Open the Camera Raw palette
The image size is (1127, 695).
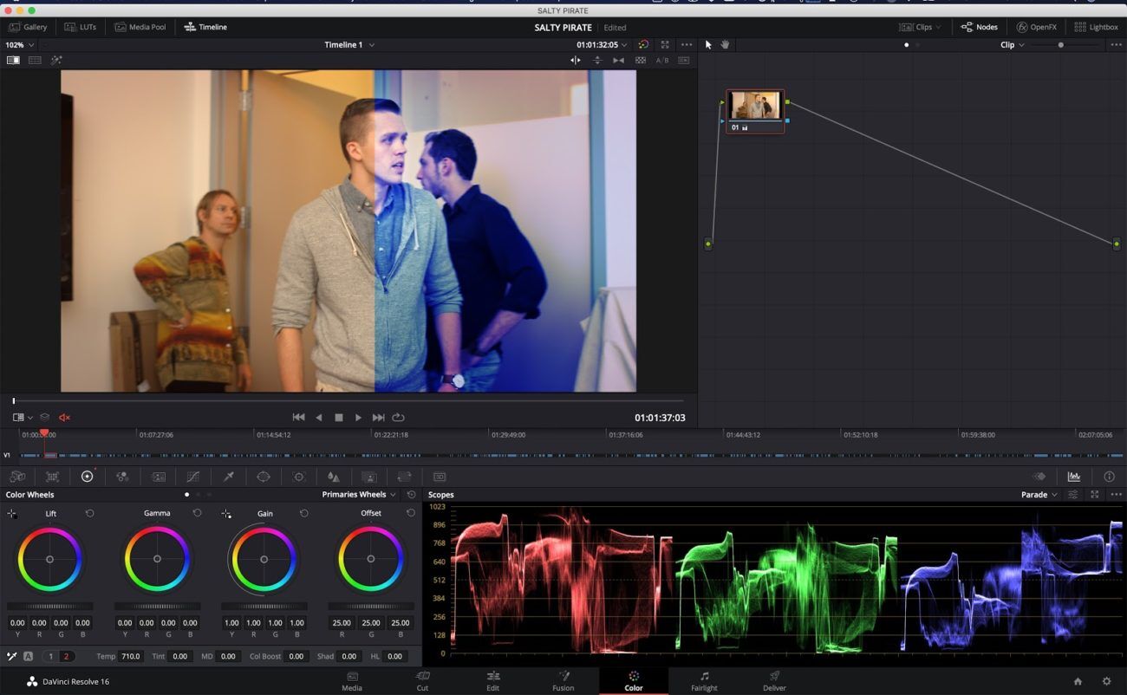click(17, 477)
